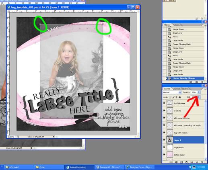
Task: Click the Add layer mask icon
Action: (181, 162)
